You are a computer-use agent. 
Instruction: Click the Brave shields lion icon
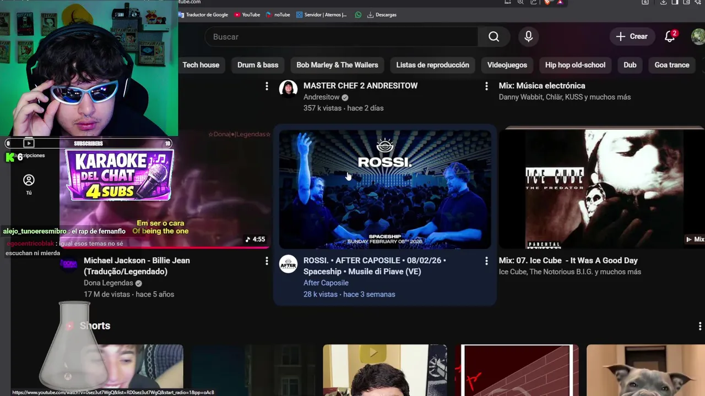coord(547,2)
